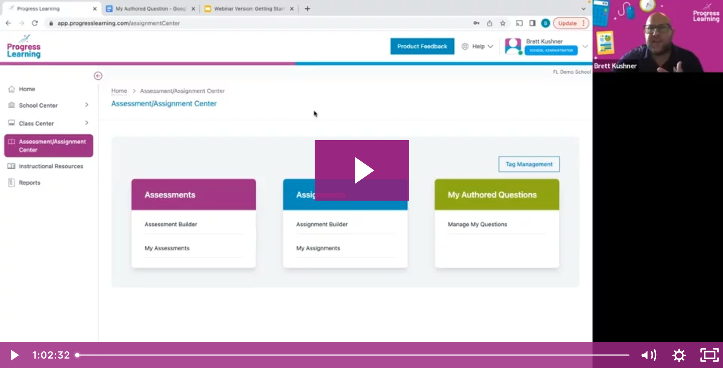Screen dimensions: 723x368
Task: Select the Home icon in the sidebar
Action: [x=12, y=89]
